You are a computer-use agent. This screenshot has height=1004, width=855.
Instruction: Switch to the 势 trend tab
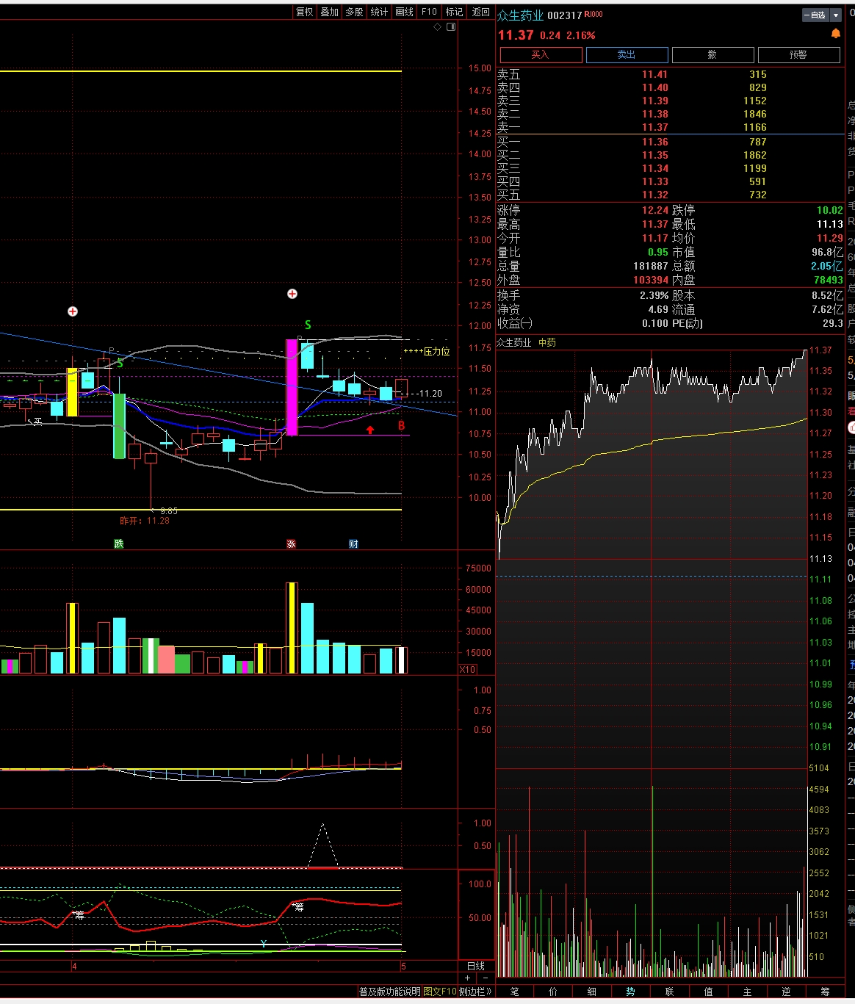point(630,992)
